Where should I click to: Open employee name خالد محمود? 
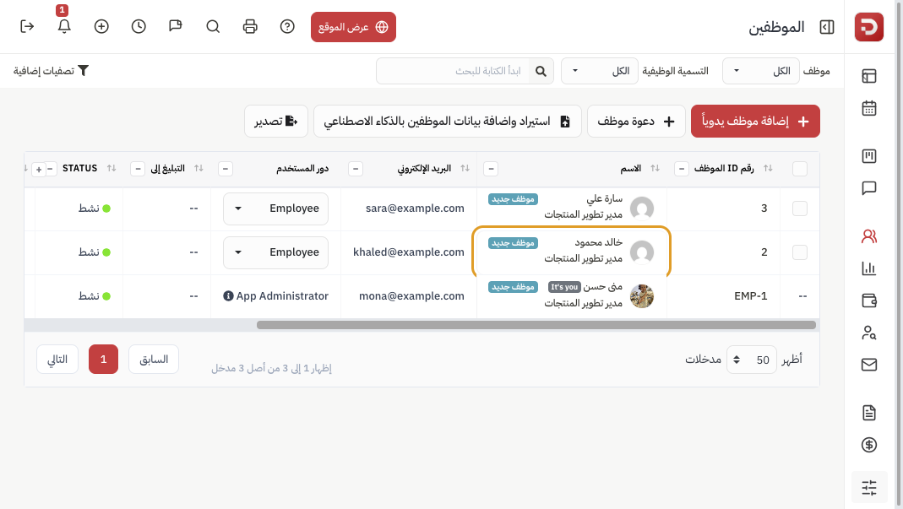(598, 242)
